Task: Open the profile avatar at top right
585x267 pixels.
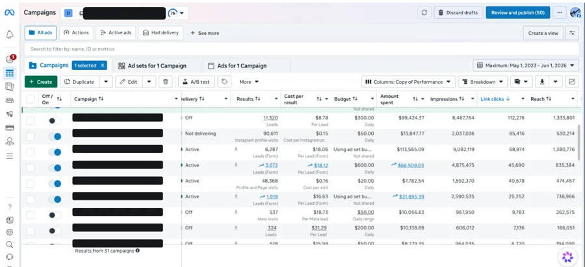Action: click(x=576, y=13)
